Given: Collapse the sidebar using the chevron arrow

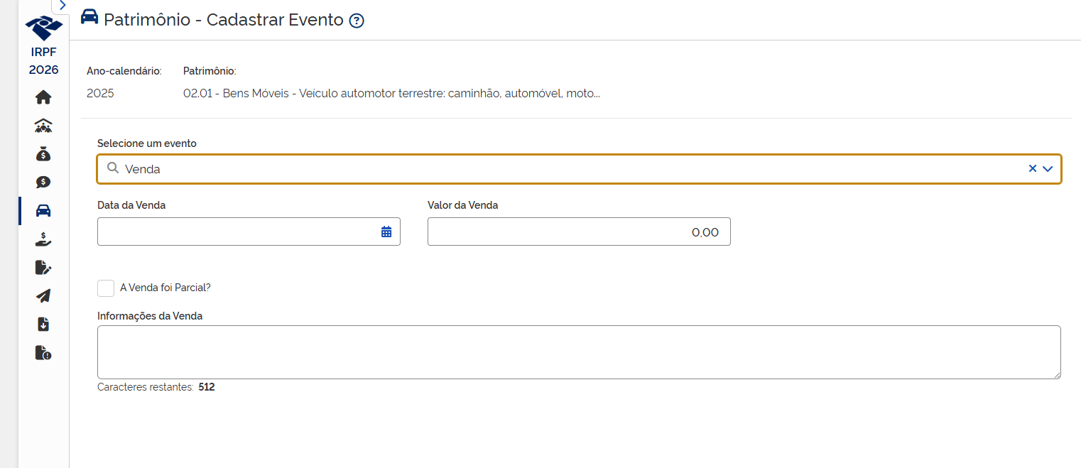Looking at the screenshot, I should (x=62, y=5).
